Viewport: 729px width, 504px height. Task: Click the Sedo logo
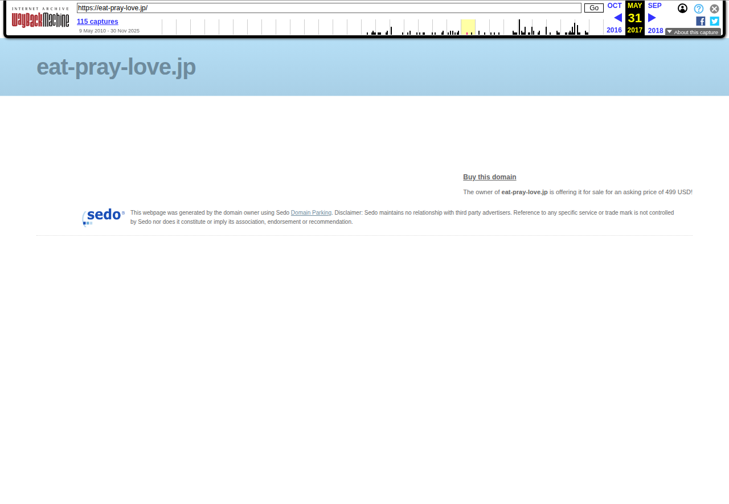pos(103,217)
